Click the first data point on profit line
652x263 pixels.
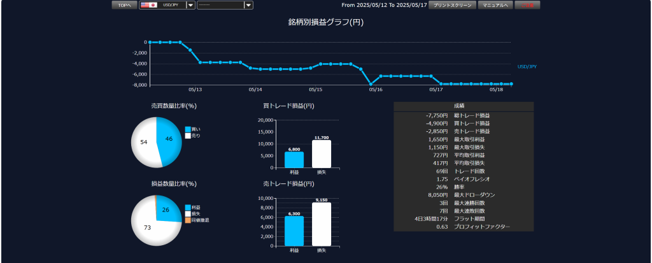(x=150, y=42)
